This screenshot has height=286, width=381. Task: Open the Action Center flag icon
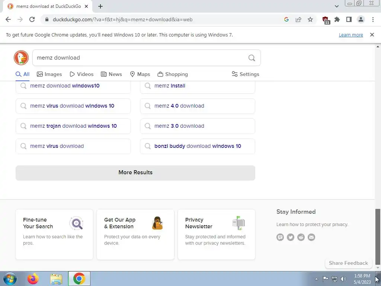[325, 279]
